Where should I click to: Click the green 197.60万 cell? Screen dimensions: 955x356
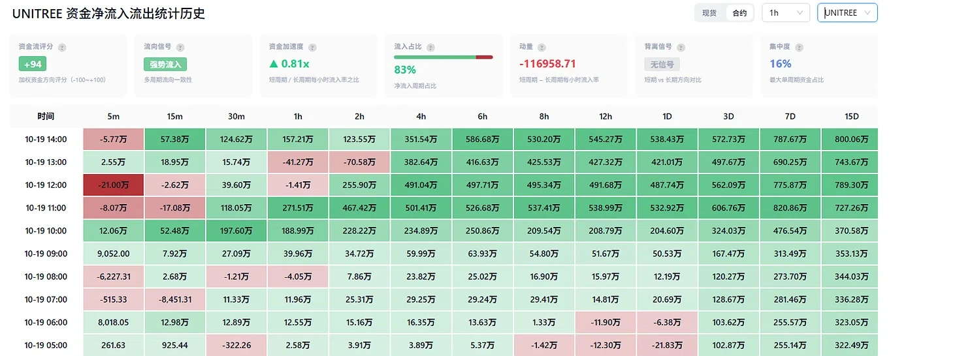236,231
